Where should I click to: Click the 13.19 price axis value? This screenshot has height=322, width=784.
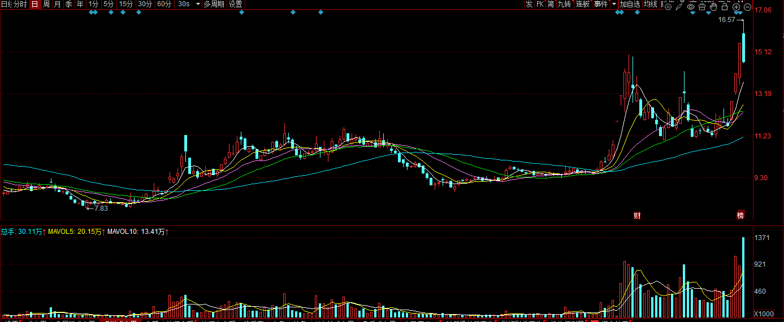[x=764, y=94]
